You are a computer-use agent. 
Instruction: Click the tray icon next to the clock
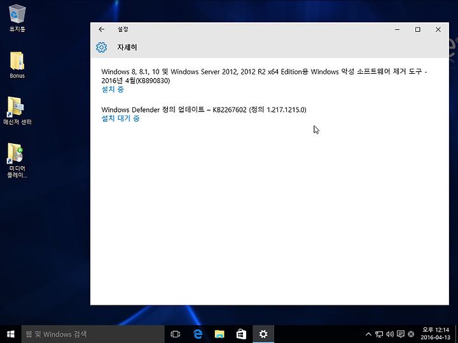click(411, 334)
